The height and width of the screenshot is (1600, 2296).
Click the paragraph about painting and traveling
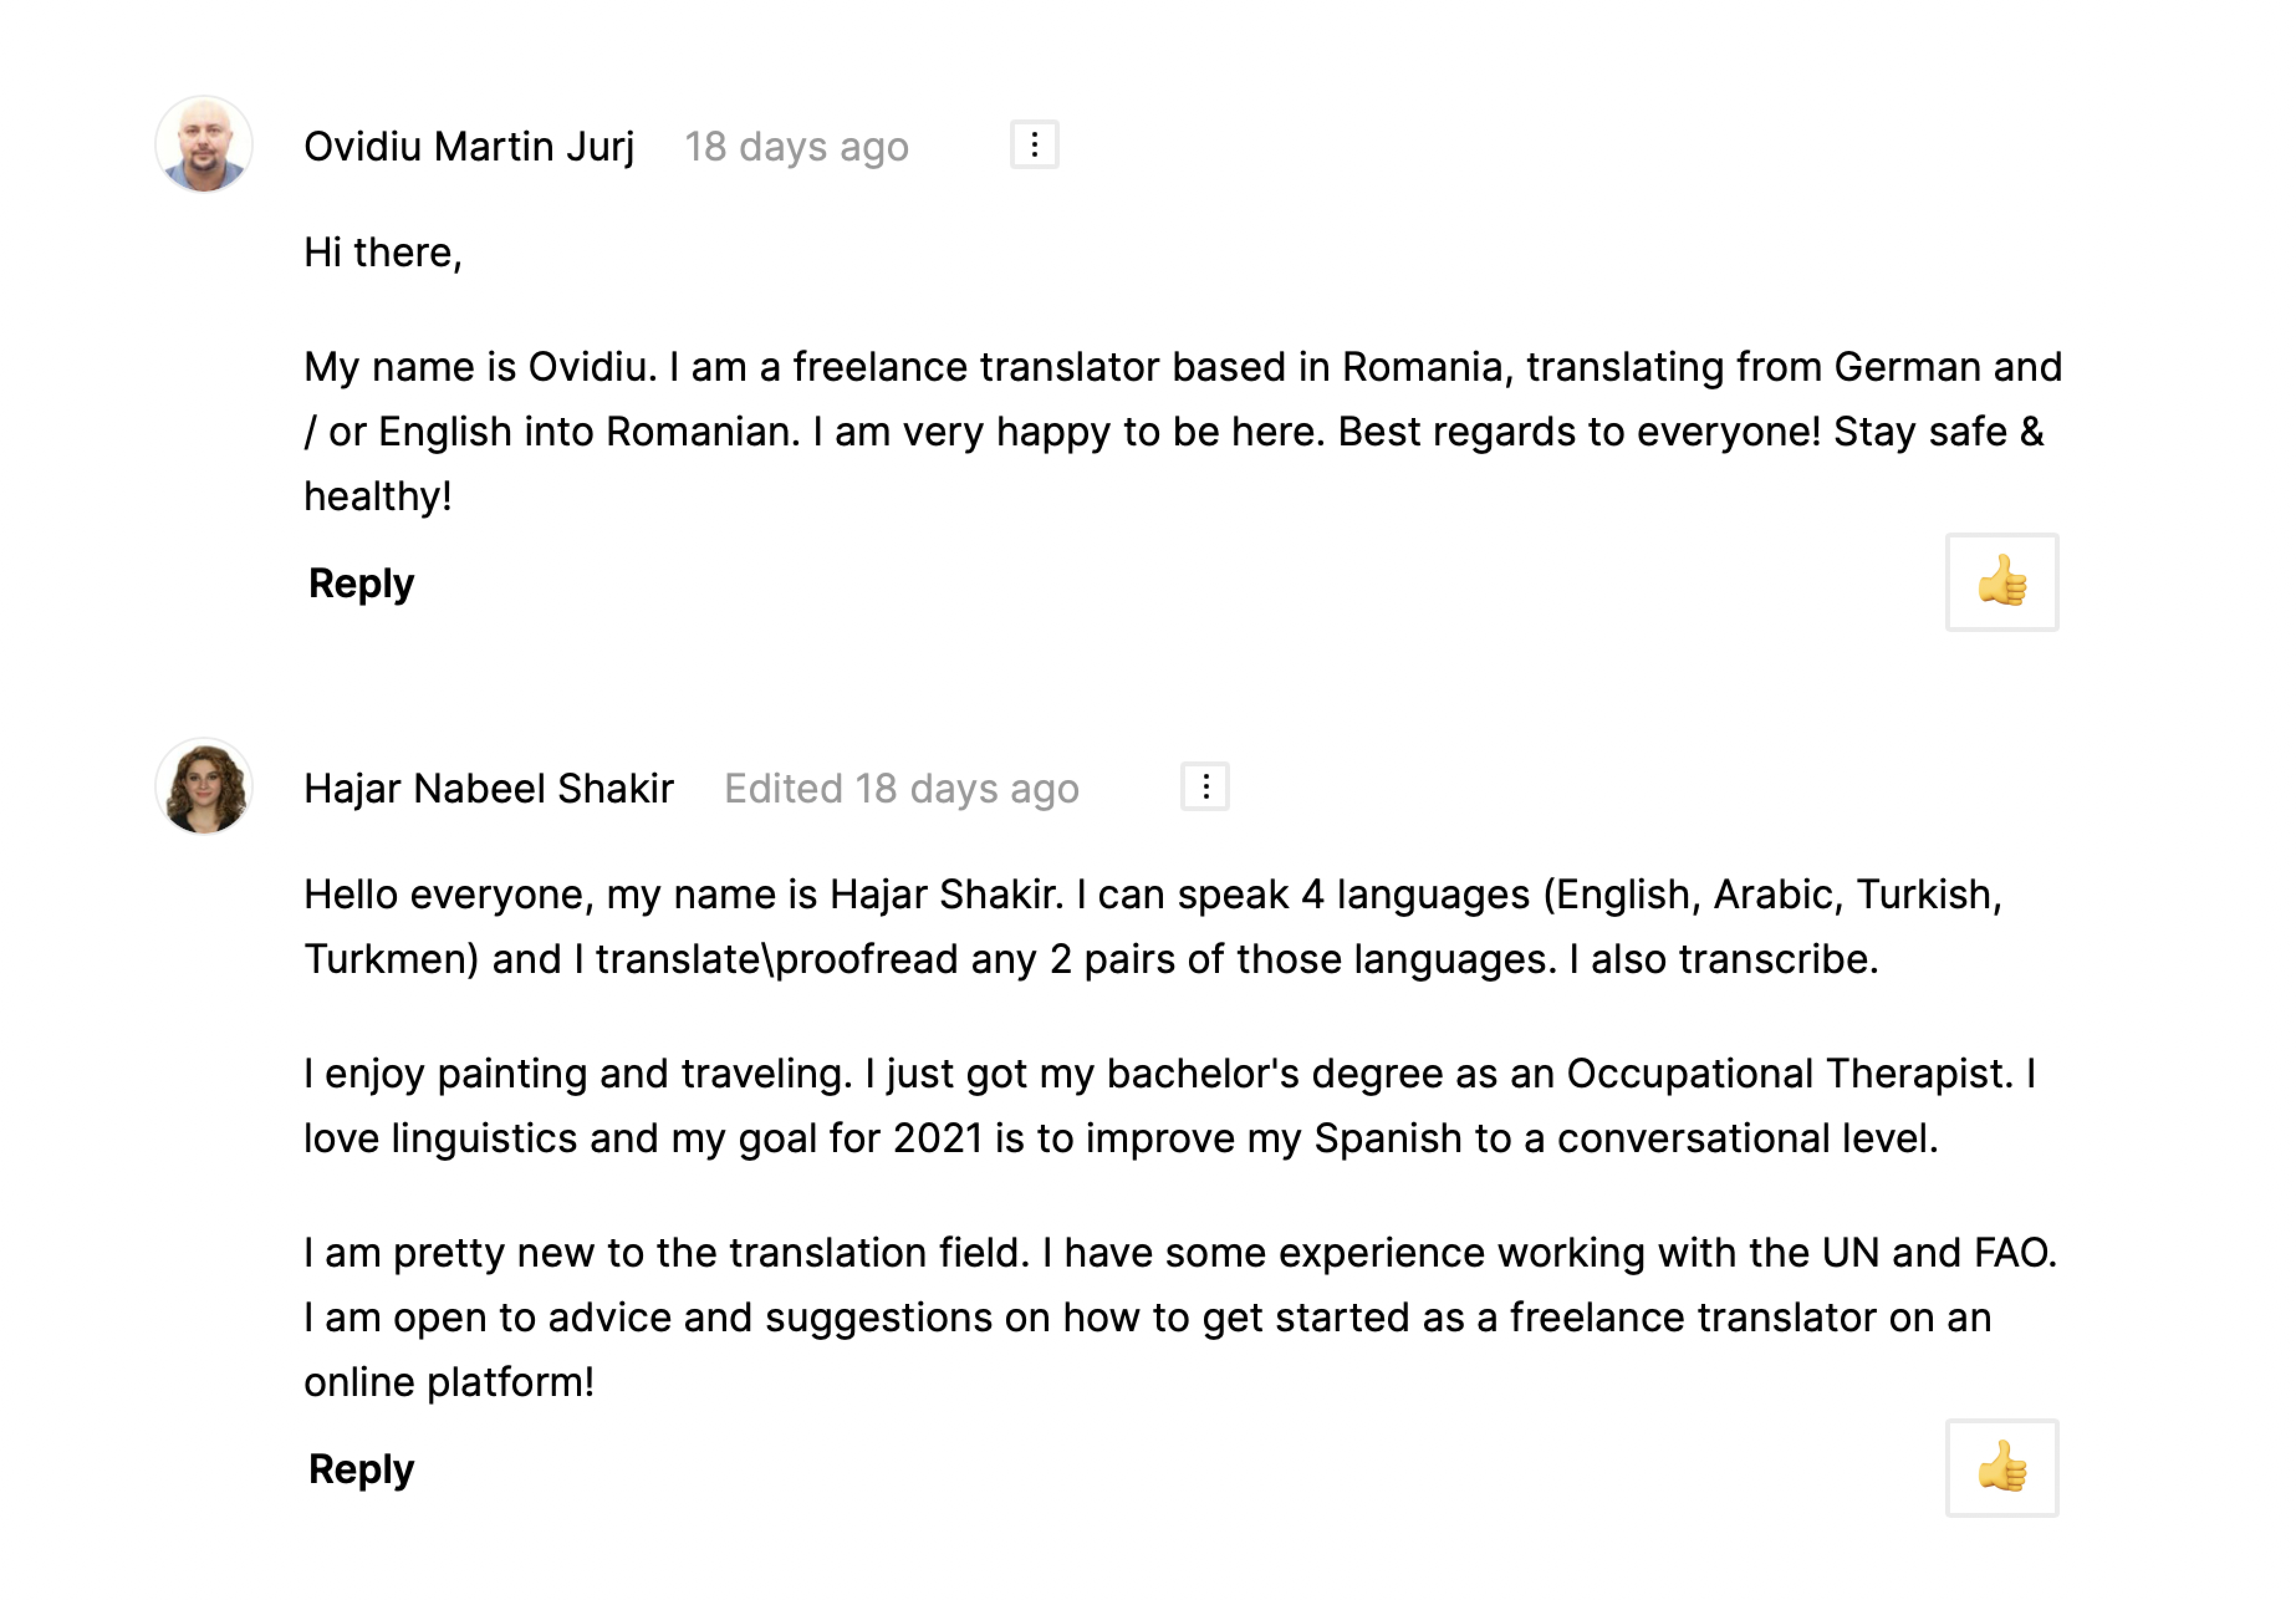(1170, 1106)
